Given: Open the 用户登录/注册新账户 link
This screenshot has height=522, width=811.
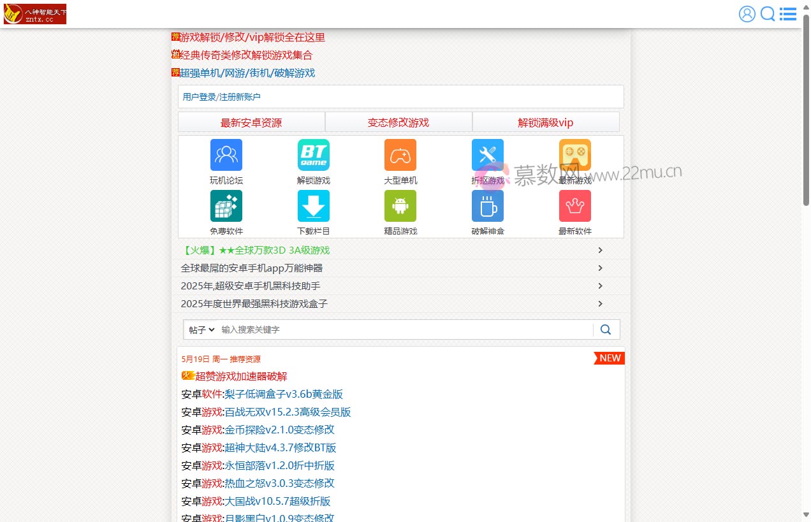Looking at the screenshot, I should [x=221, y=96].
